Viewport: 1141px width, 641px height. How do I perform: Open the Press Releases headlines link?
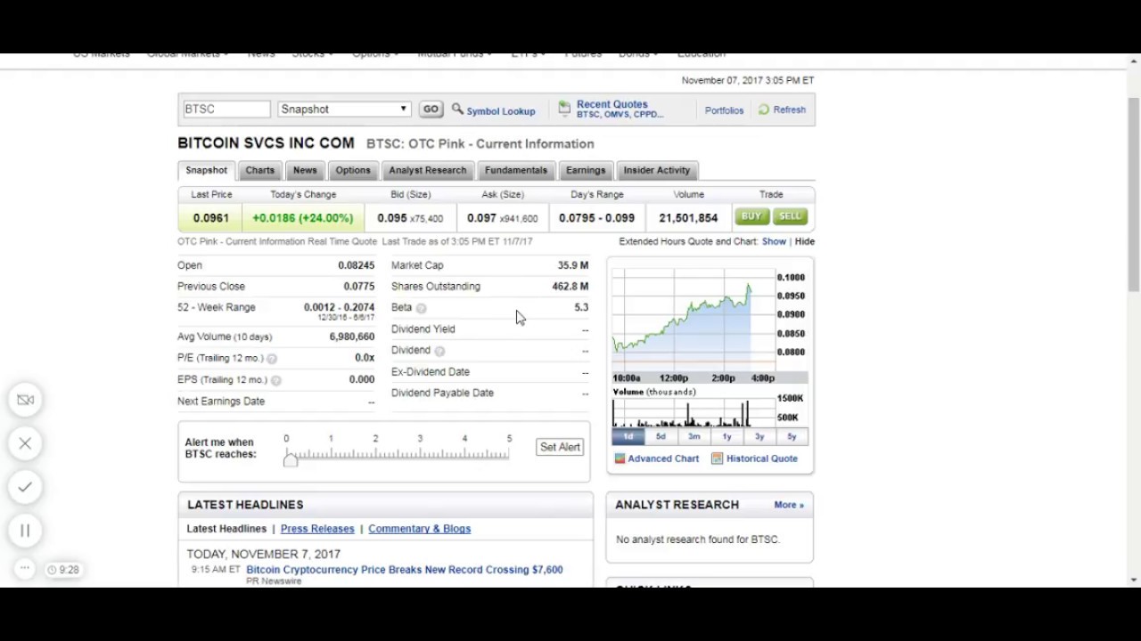click(x=317, y=529)
